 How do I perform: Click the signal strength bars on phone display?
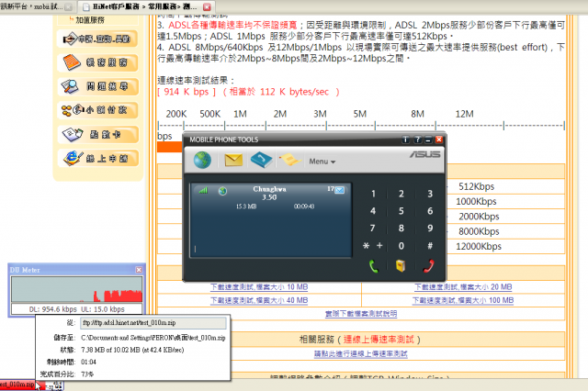pos(203,190)
